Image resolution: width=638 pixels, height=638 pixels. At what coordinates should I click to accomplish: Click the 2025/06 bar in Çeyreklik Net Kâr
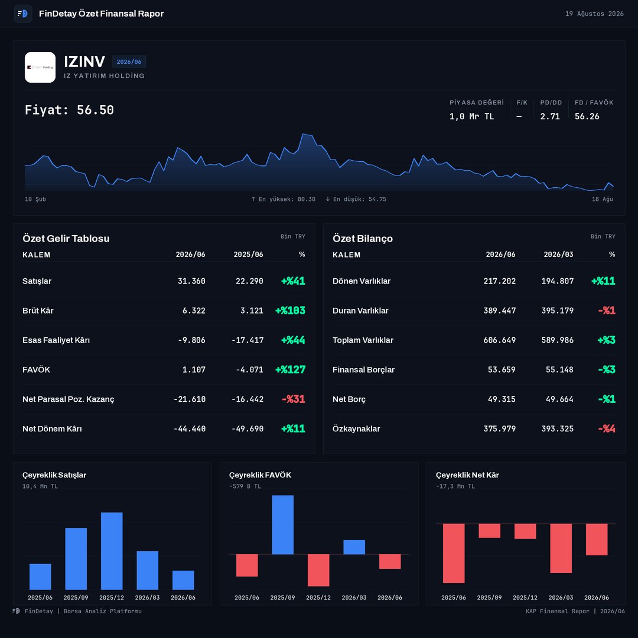454,554
